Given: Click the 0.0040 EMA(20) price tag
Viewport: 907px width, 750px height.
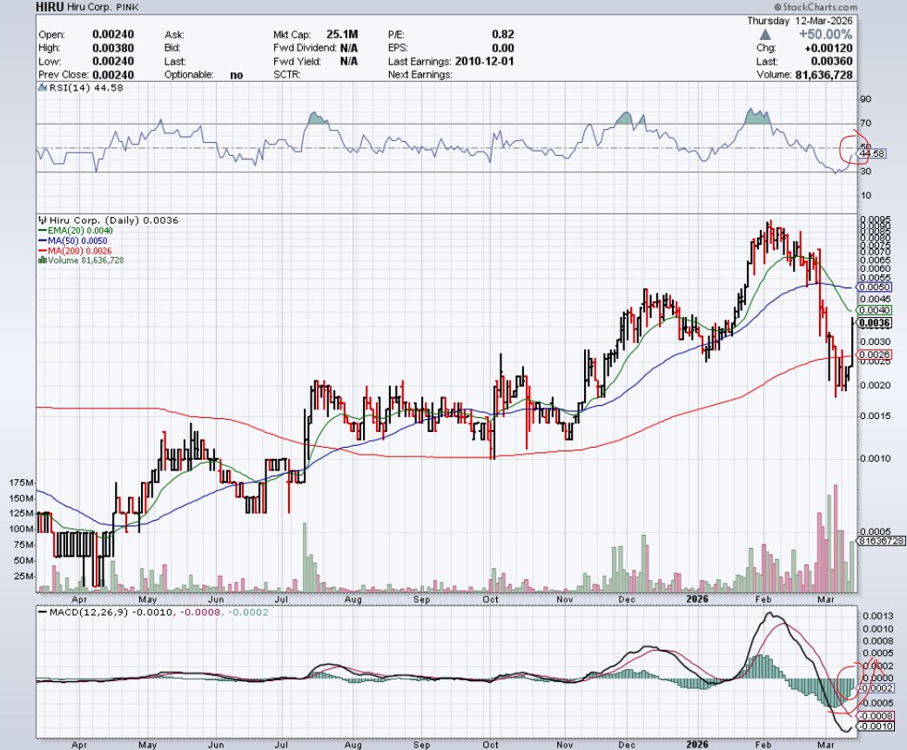Looking at the screenshot, I should click(x=874, y=310).
